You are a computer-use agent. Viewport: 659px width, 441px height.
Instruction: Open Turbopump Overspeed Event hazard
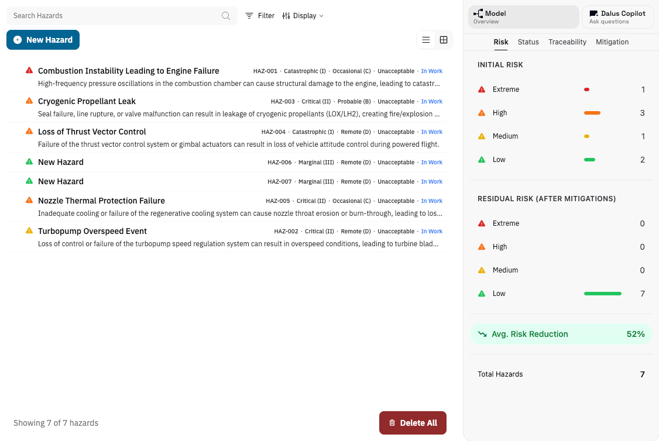(x=92, y=231)
